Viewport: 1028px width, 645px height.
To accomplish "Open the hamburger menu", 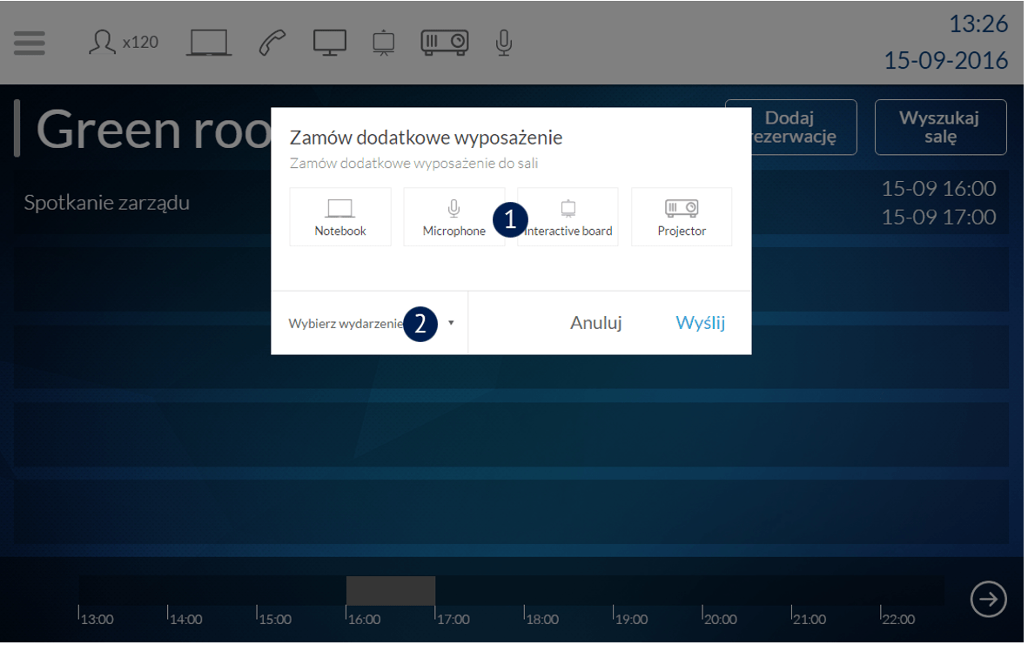I will pyautogui.click(x=30, y=44).
